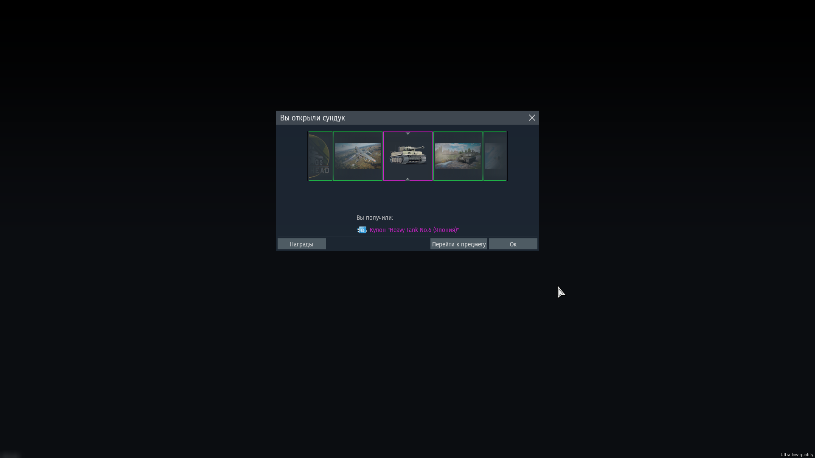Select the Tiger heavy tank reward card

tap(407, 156)
